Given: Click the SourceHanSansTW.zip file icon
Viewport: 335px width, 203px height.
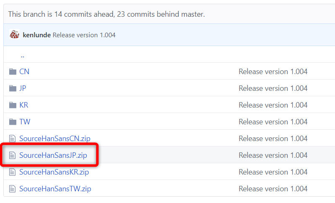Looking at the screenshot, I should pos(13,189).
